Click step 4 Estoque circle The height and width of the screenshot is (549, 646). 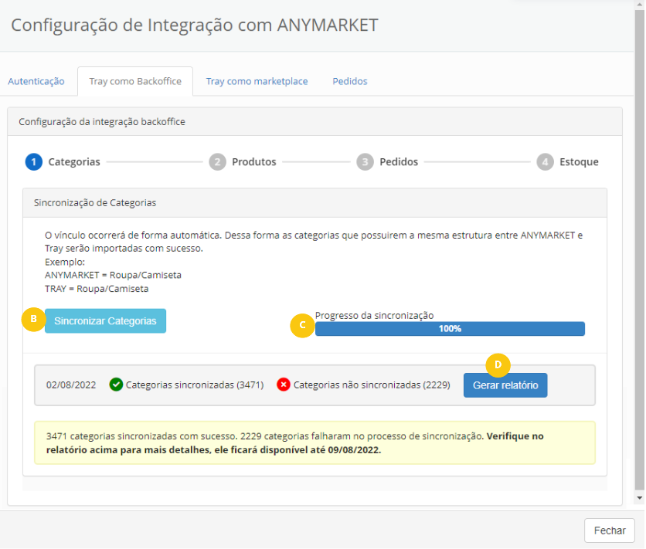pyautogui.click(x=545, y=161)
